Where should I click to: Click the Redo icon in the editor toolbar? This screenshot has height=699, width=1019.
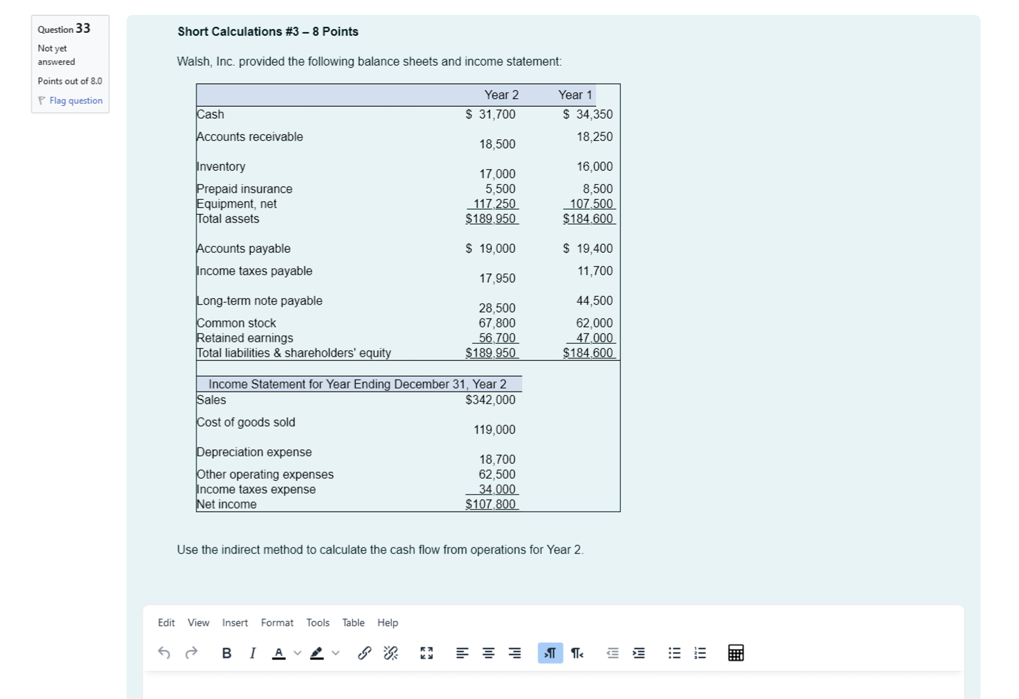pyautogui.click(x=191, y=653)
